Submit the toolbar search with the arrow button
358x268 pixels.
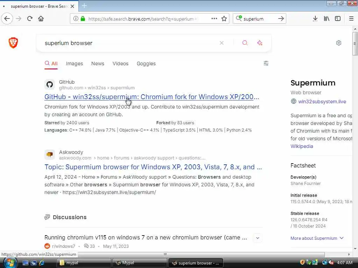(x=281, y=19)
